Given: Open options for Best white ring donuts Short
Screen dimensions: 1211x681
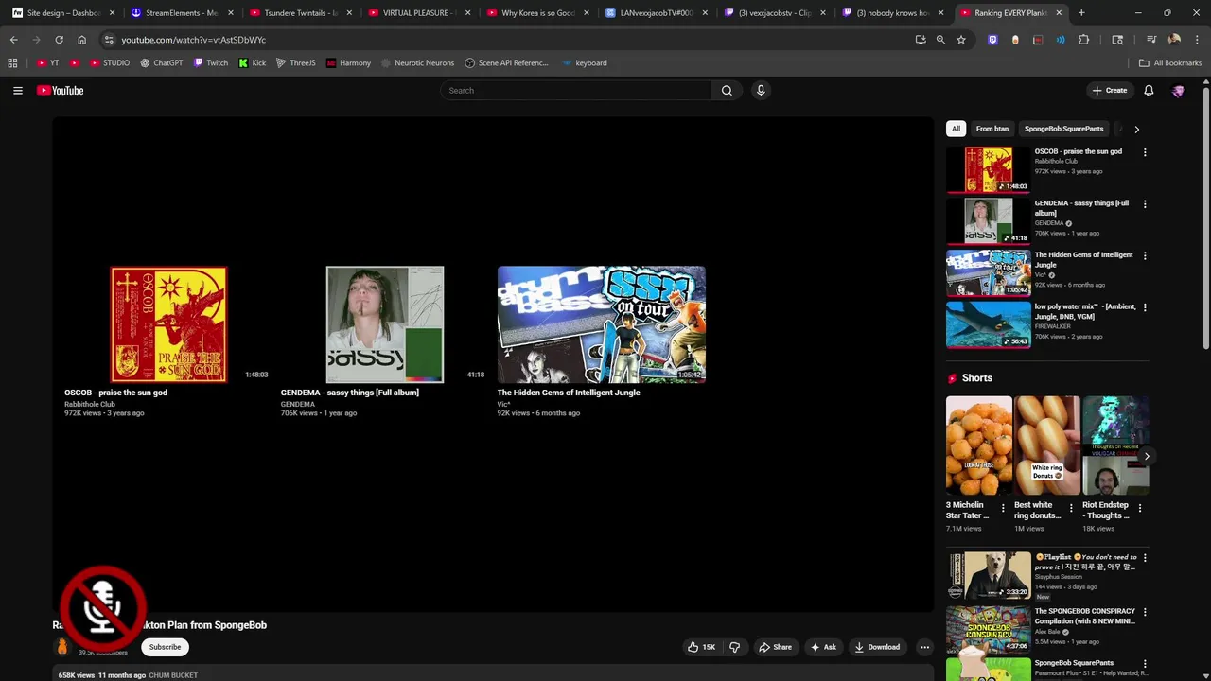Looking at the screenshot, I should pos(1071,508).
